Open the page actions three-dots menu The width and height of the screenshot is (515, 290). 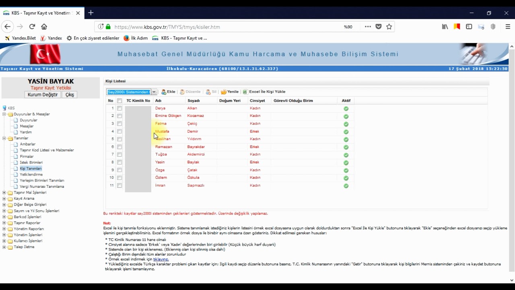368,27
